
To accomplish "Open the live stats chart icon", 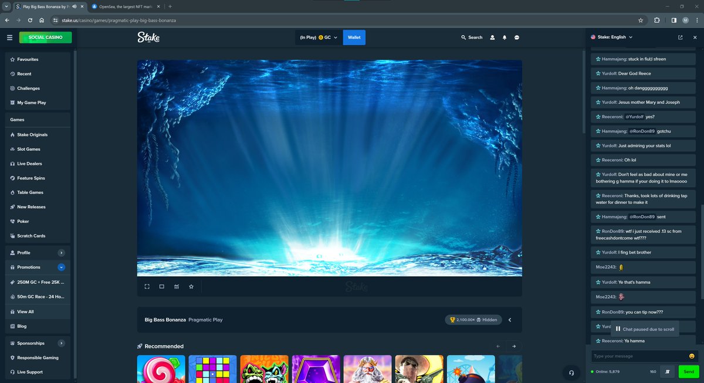I will click(177, 287).
